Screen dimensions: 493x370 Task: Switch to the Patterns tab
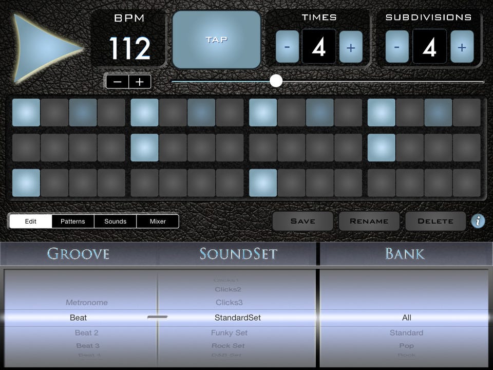pos(73,221)
